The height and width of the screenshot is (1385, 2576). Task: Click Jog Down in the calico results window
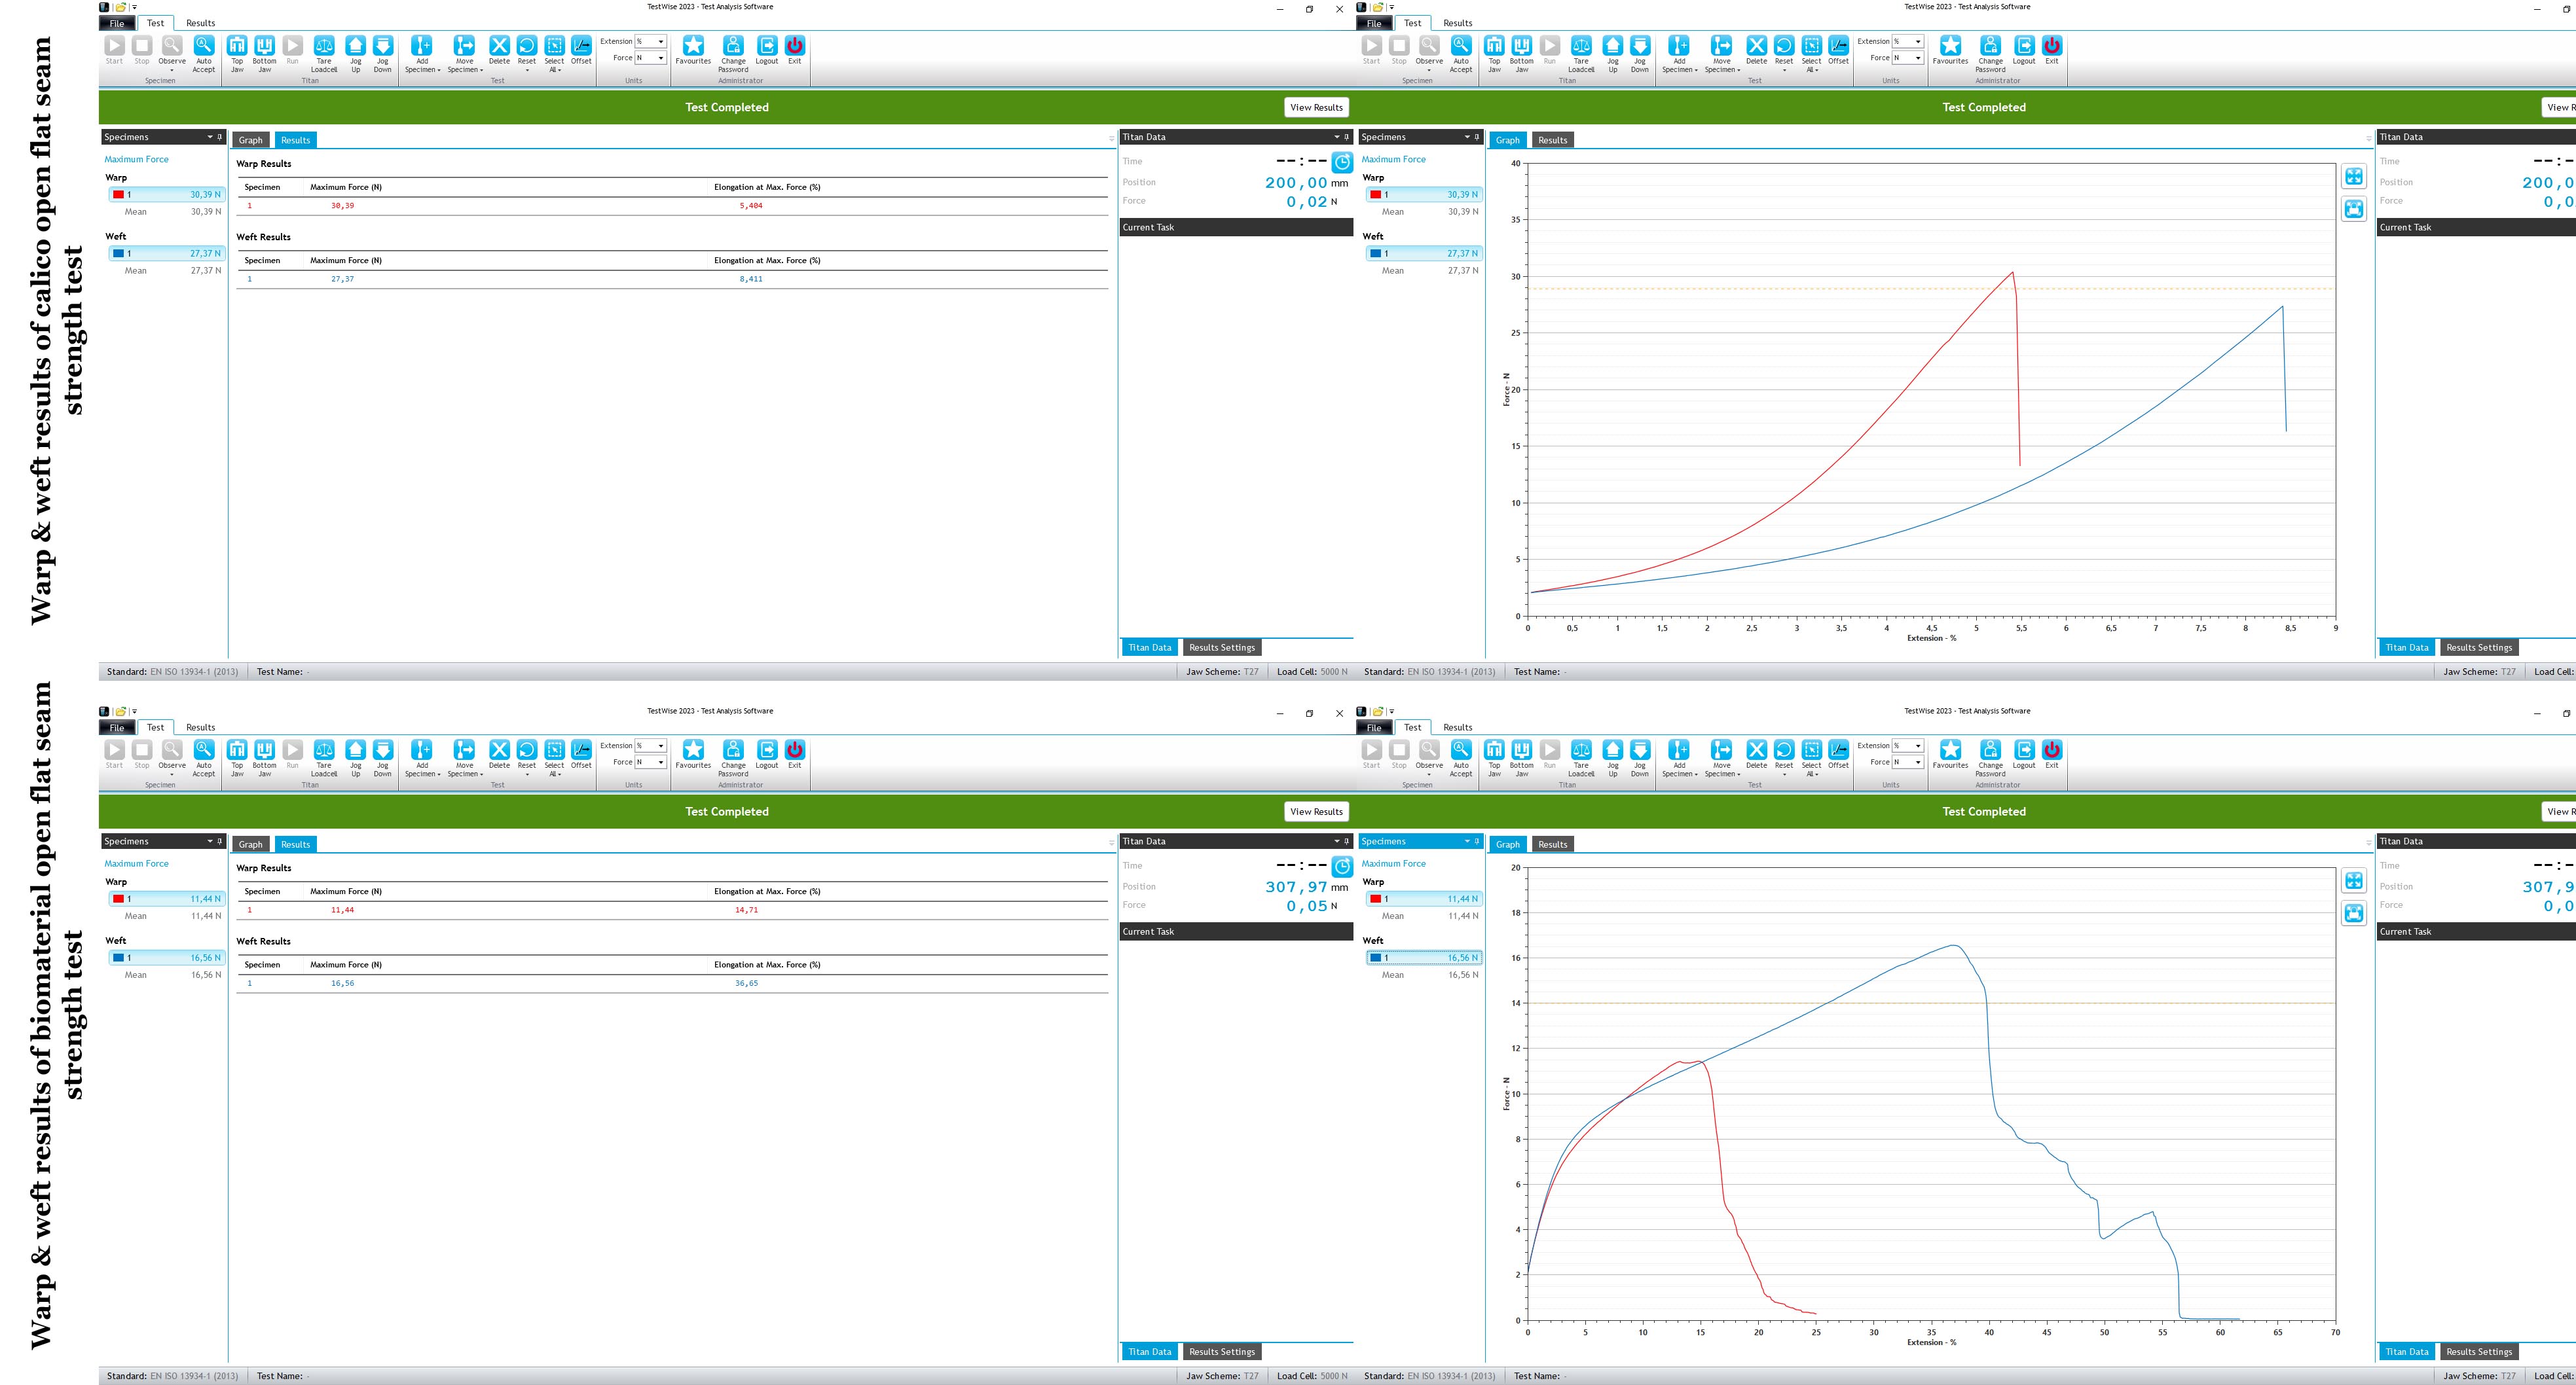(382, 53)
